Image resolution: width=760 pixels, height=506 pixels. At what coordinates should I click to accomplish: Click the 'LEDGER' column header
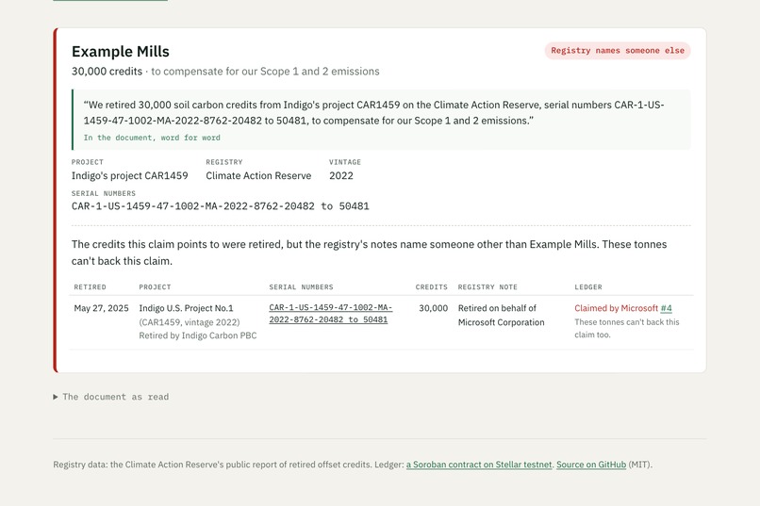click(x=588, y=287)
